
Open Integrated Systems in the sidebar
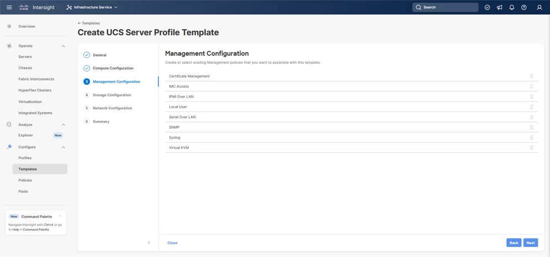[x=35, y=113]
